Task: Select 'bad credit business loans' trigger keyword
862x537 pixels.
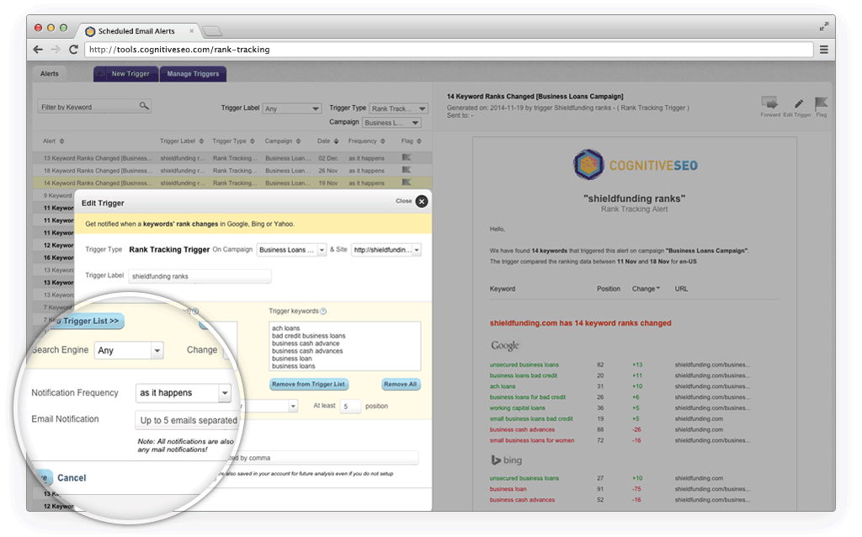Action: point(308,336)
